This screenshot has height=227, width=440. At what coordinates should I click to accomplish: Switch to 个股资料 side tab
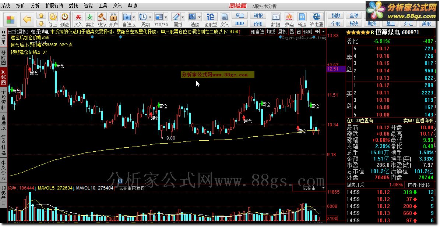click(3, 100)
